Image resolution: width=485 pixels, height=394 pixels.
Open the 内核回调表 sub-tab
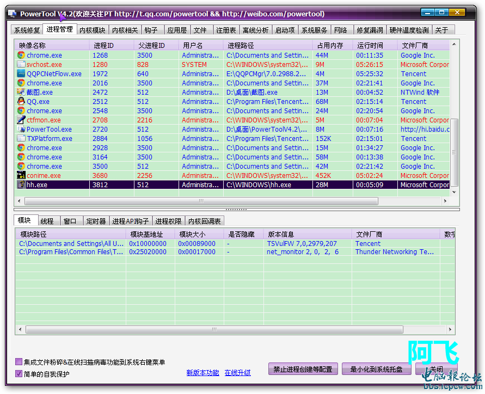[x=205, y=221]
